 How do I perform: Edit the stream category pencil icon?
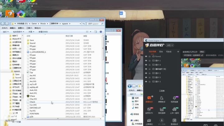(x=202, y=55)
